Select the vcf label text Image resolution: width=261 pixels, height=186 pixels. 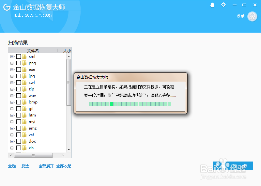pos(31,135)
